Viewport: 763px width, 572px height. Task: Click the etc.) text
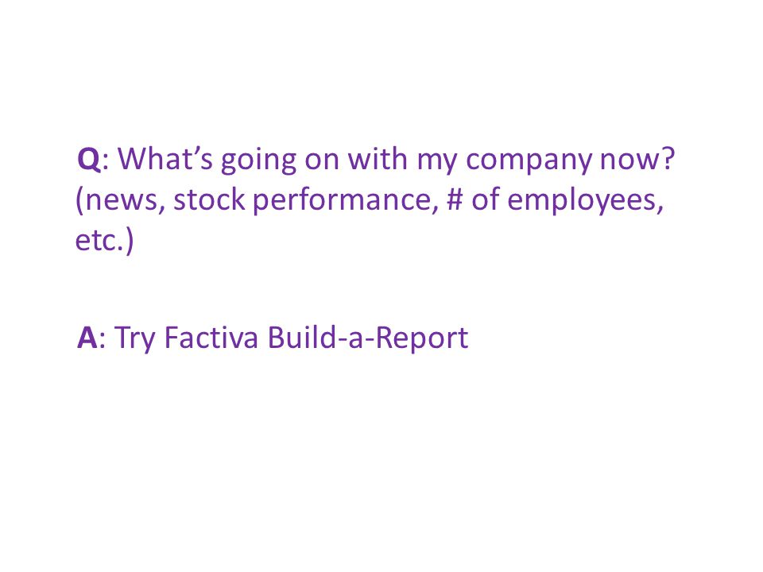point(104,242)
